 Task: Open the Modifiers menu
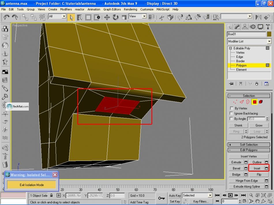pos(66,9)
